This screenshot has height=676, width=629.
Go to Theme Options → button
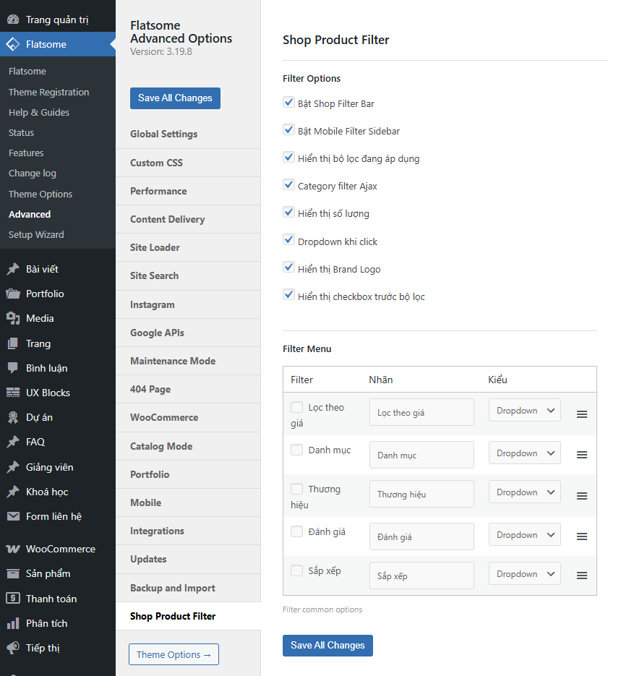coord(174,654)
